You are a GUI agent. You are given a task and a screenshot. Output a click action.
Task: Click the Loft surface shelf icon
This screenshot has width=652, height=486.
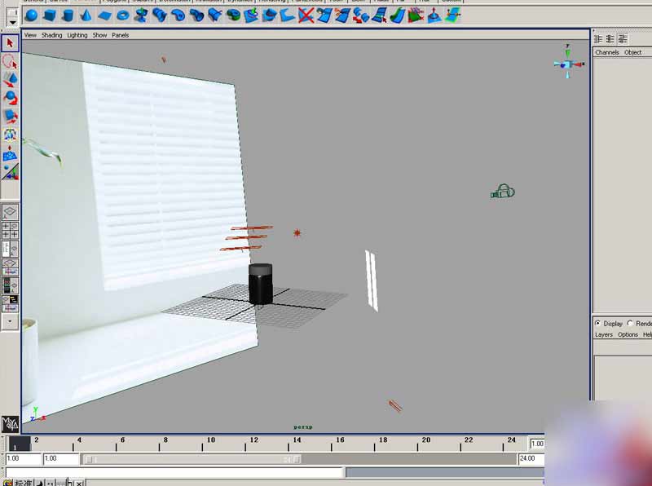click(160, 15)
